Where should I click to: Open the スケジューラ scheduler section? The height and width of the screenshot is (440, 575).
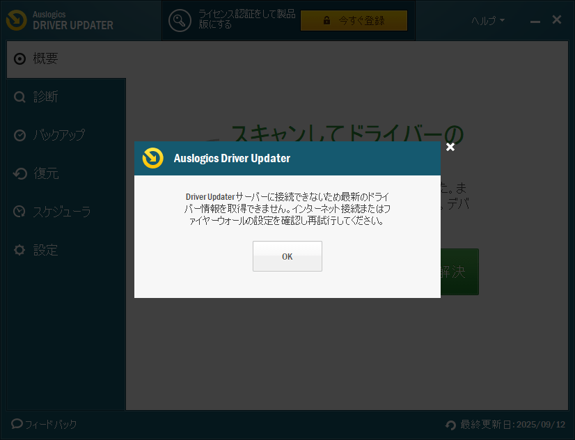(66, 212)
